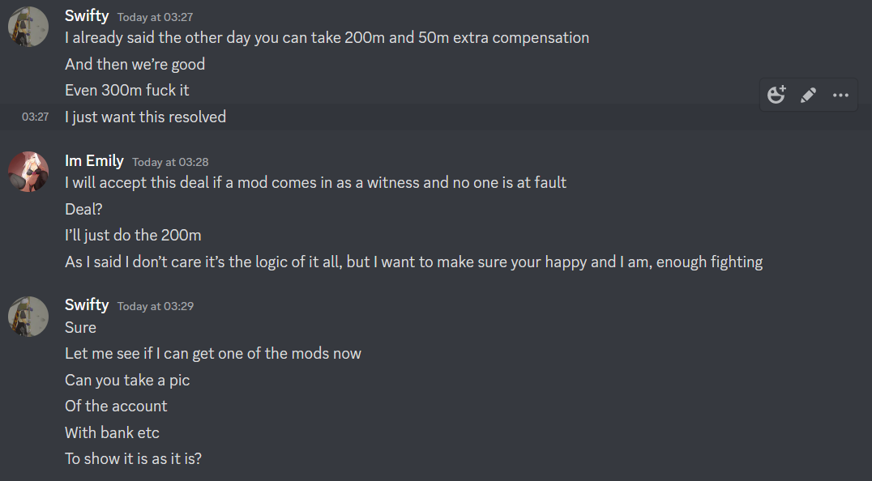Select message 'With bank etc'

click(112, 432)
